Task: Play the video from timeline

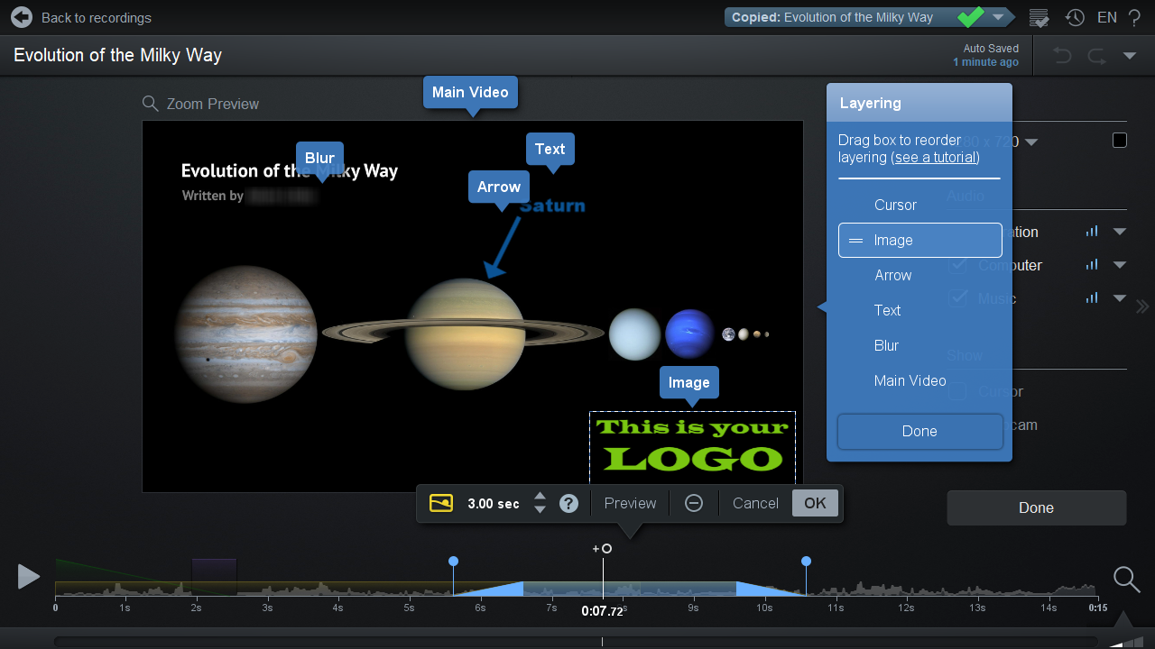Action: 29,577
